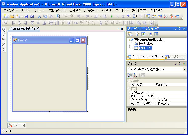Screen dimensions: 188x135
Task: Open Form1.vb properties object dropdown
Action: pyautogui.click(x=184, y=69)
